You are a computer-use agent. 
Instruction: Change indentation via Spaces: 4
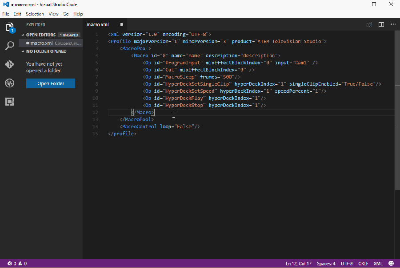(x=326, y=264)
